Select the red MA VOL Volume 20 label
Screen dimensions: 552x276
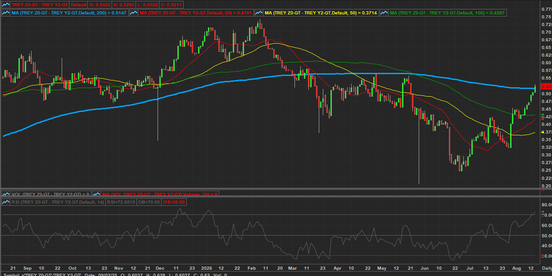[x=160, y=194]
